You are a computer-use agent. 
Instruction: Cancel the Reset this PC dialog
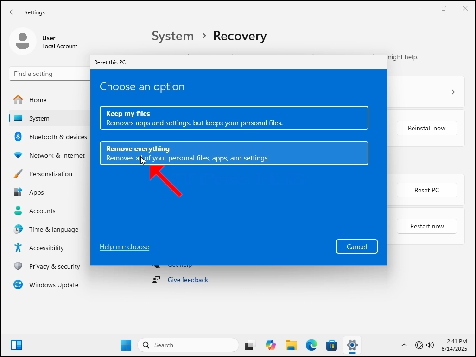(x=357, y=246)
